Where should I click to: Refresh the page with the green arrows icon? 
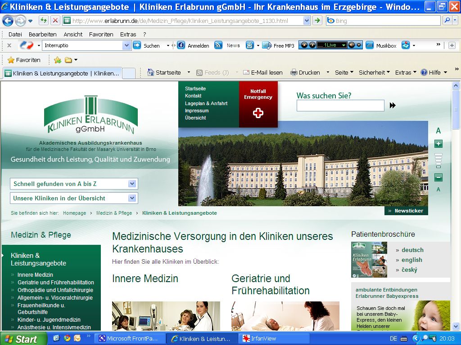44,21
